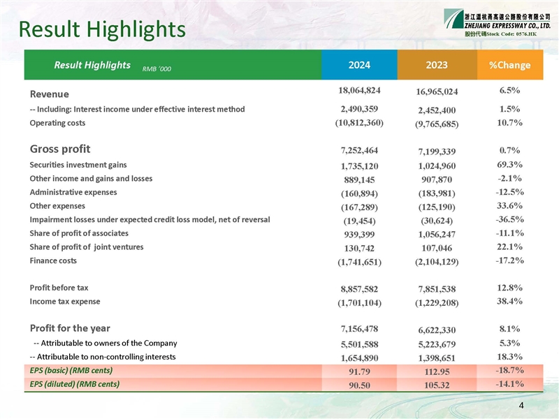Click the 69.3% change value

coord(509,165)
